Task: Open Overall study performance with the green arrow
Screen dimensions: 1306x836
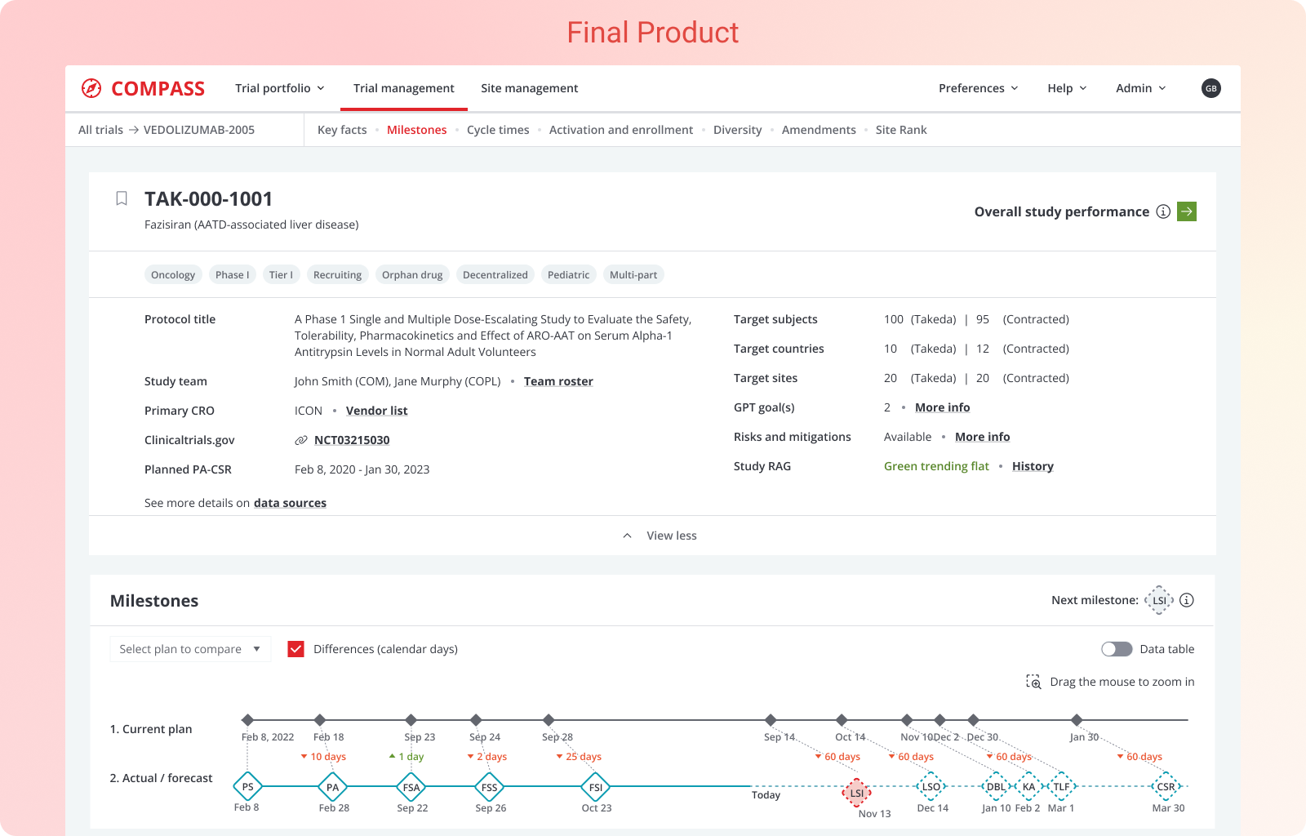Action: [1187, 211]
